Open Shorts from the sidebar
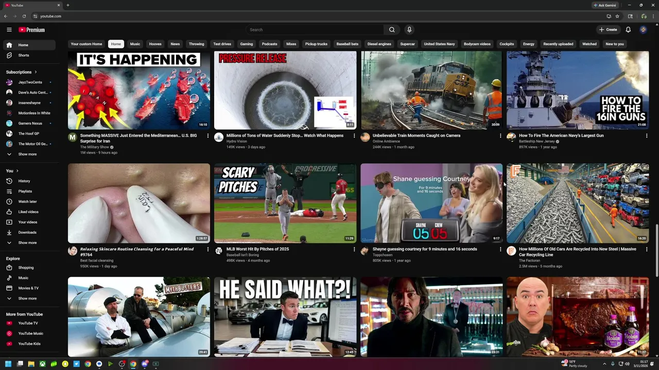This screenshot has width=659, height=370. (x=29, y=55)
